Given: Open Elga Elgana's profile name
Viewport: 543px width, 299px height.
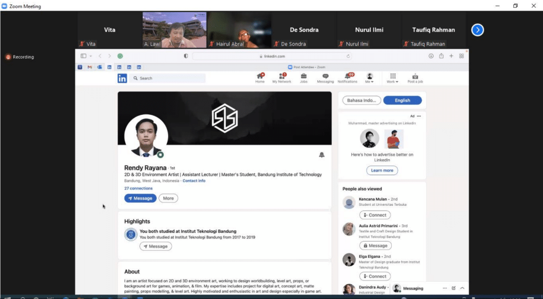Looking at the screenshot, I should (x=370, y=257).
